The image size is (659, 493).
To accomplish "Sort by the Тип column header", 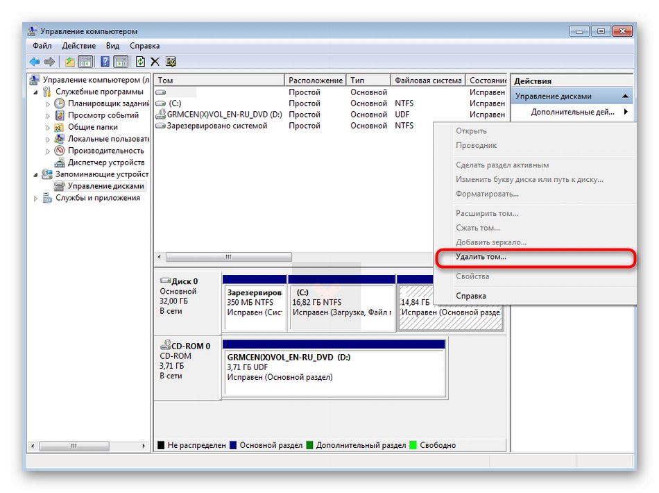I will [x=368, y=80].
